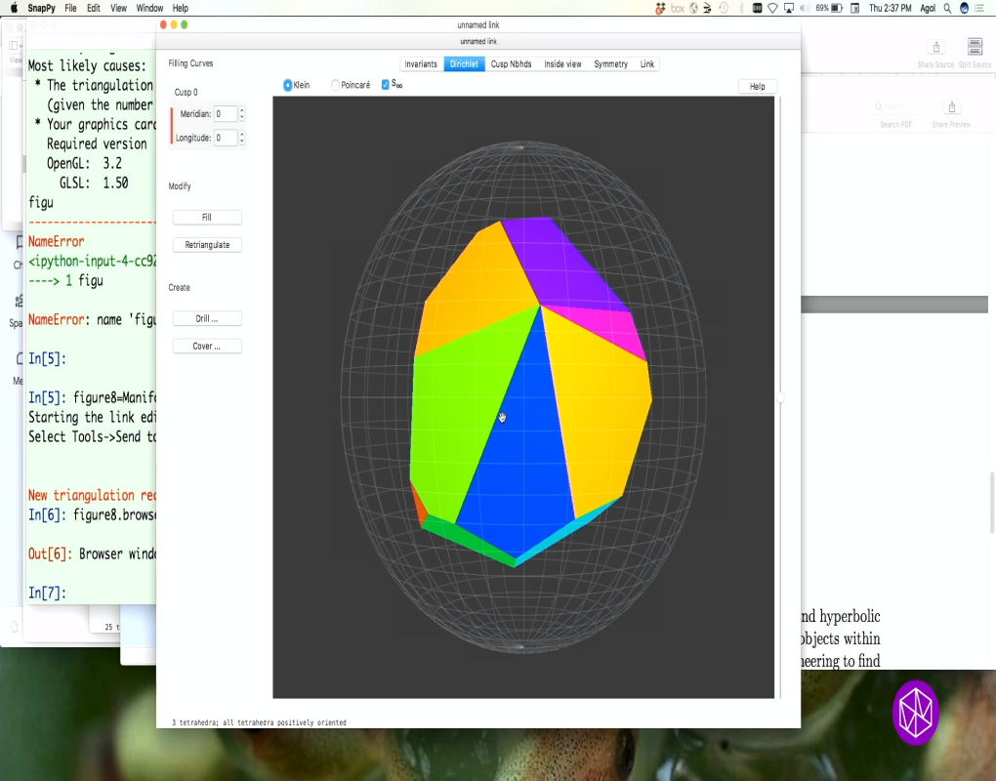Select the Klein radio button
The image size is (996, 781).
287,84
